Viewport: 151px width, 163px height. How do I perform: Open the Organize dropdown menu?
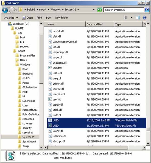11,18
